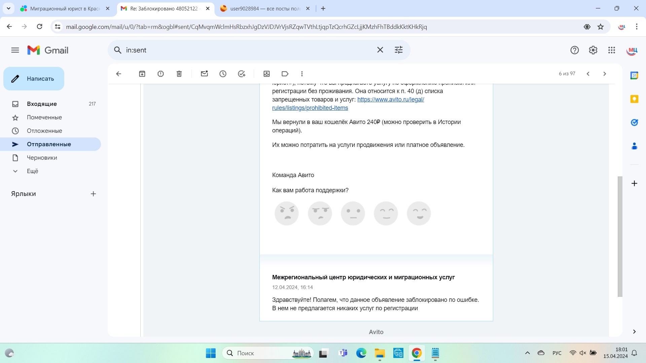646x363 pixels.
Task: Open Windows Start menu
Action: (211, 353)
